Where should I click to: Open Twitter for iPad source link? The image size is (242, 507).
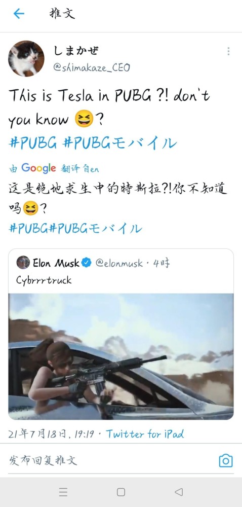tap(145, 433)
